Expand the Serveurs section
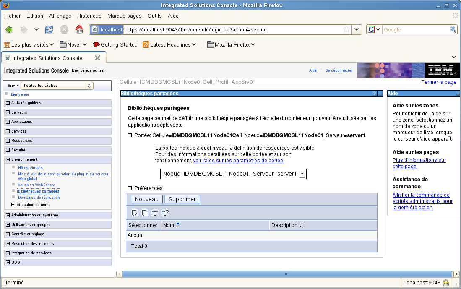 coord(8,112)
